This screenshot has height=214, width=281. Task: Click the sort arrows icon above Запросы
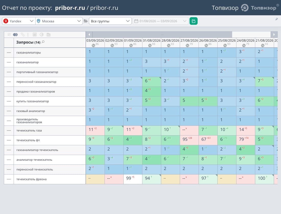tap(9, 34)
